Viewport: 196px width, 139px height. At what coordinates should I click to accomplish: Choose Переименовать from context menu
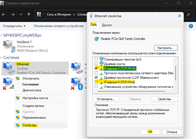pos(40,118)
